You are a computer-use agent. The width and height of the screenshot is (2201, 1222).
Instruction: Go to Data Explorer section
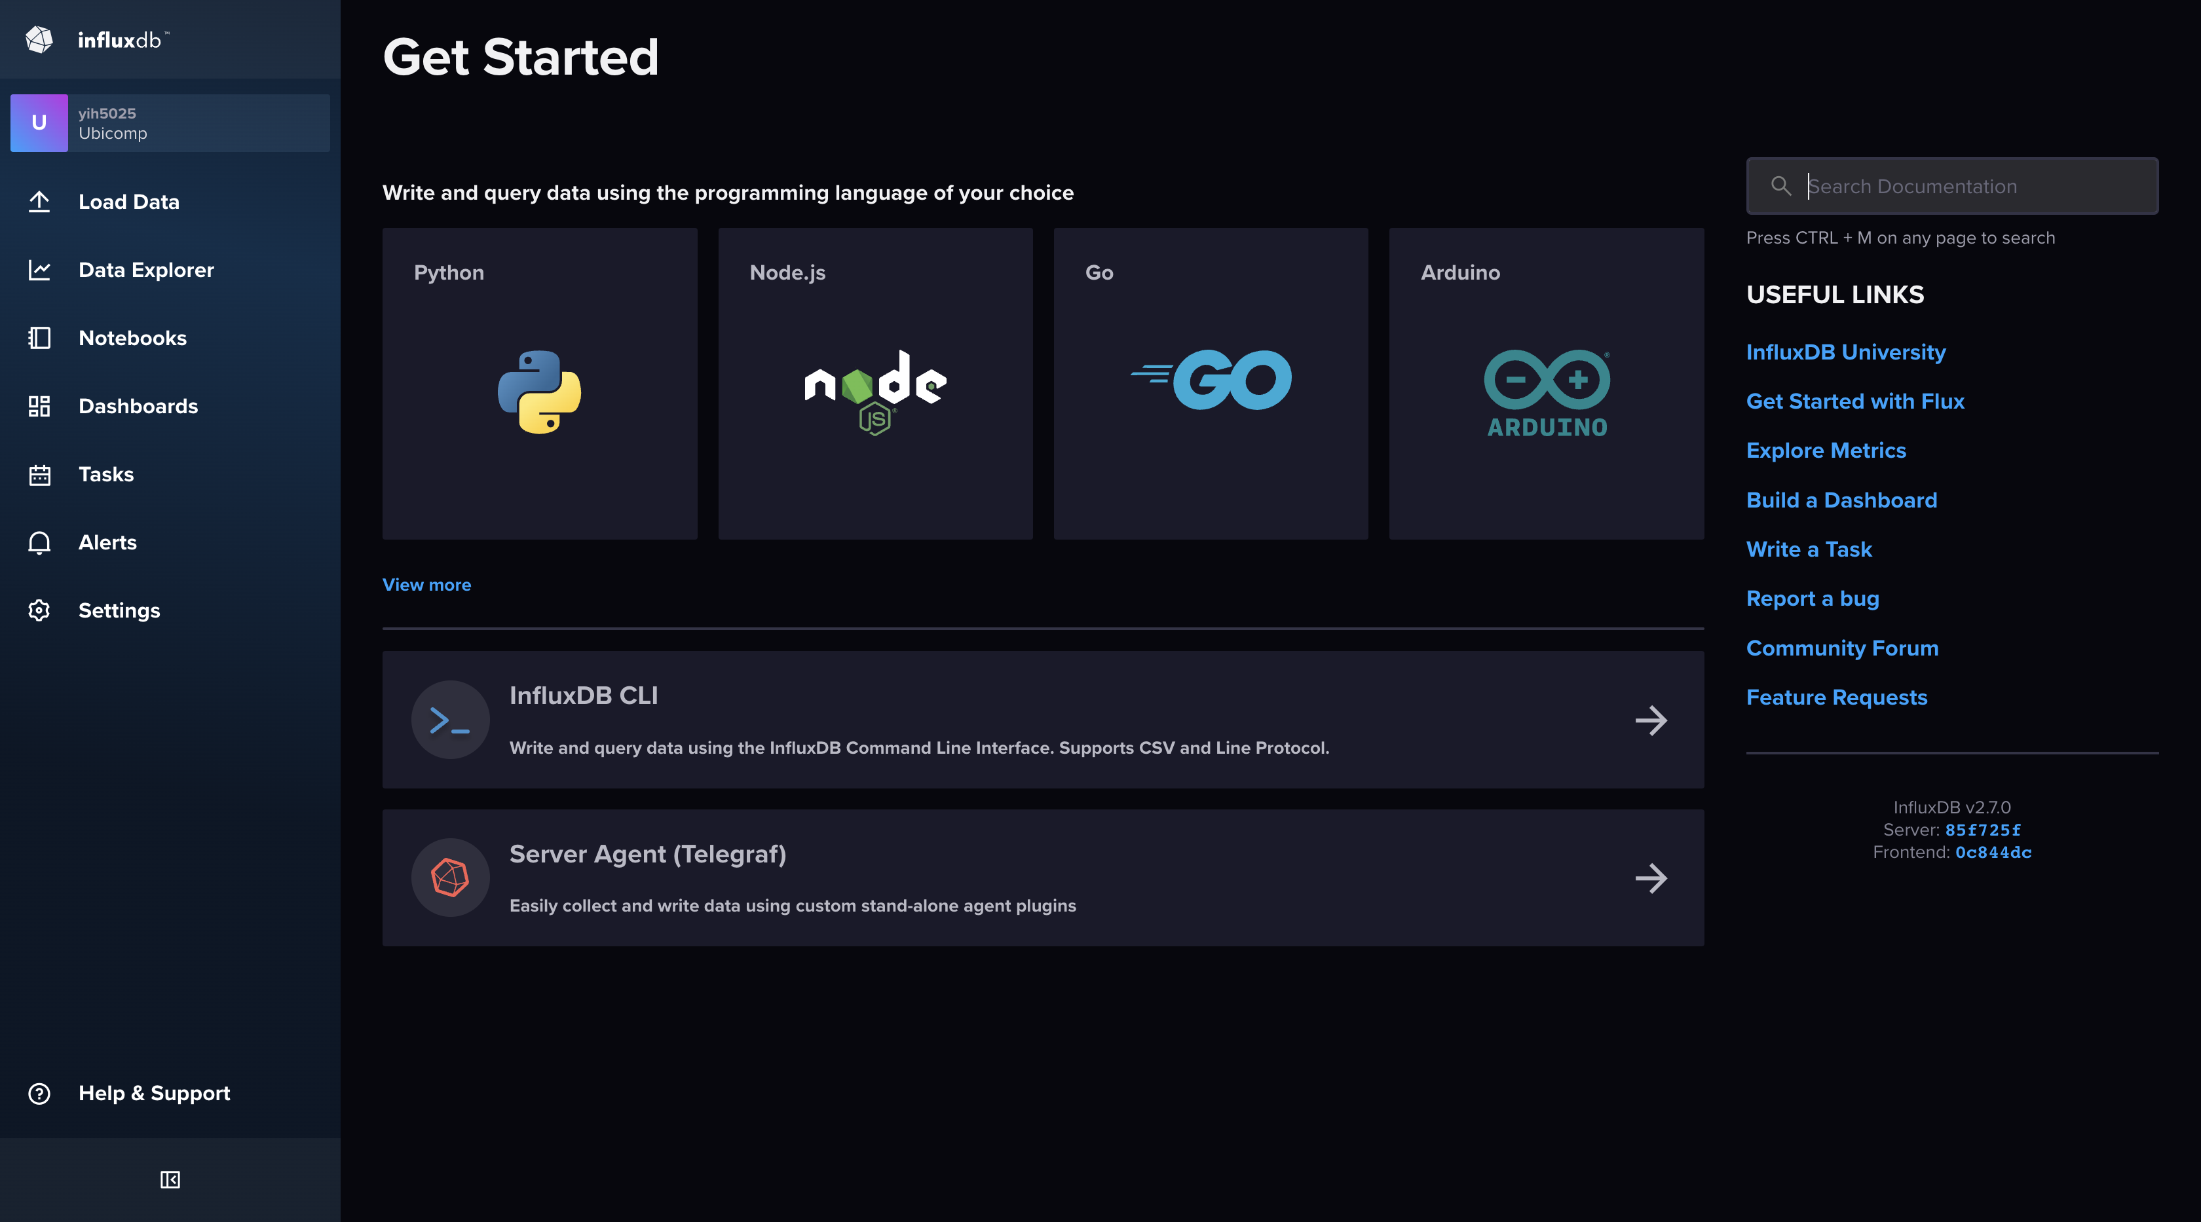click(x=146, y=270)
